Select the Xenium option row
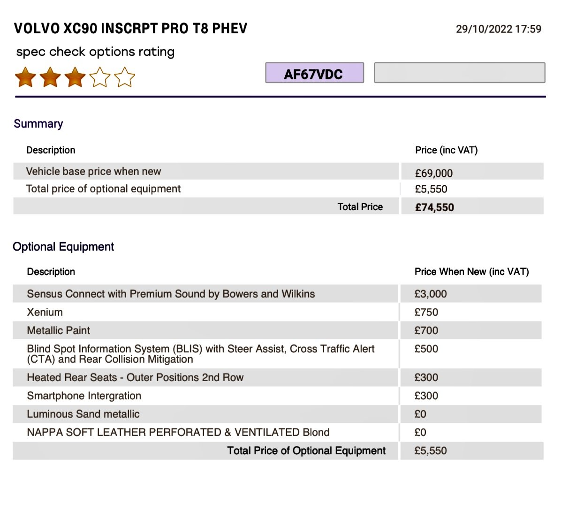The height and width of the screenshot is (505, 561). pos(277,312)
